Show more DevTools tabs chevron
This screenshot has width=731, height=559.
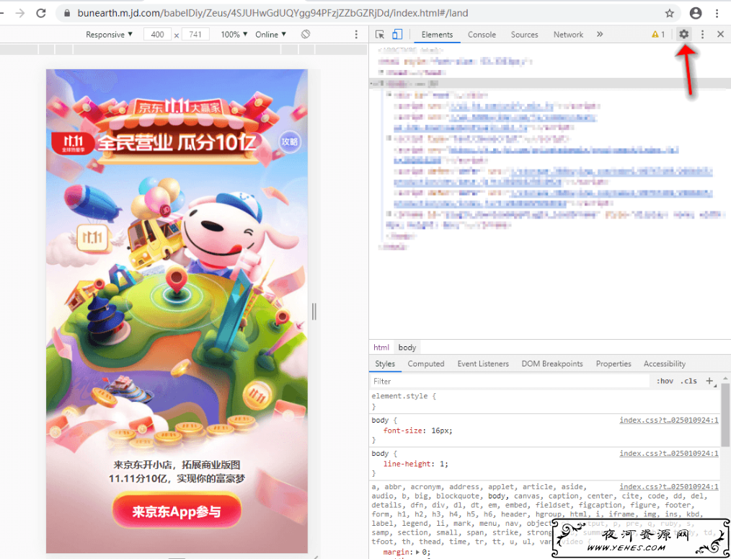[x=600, y=34]
